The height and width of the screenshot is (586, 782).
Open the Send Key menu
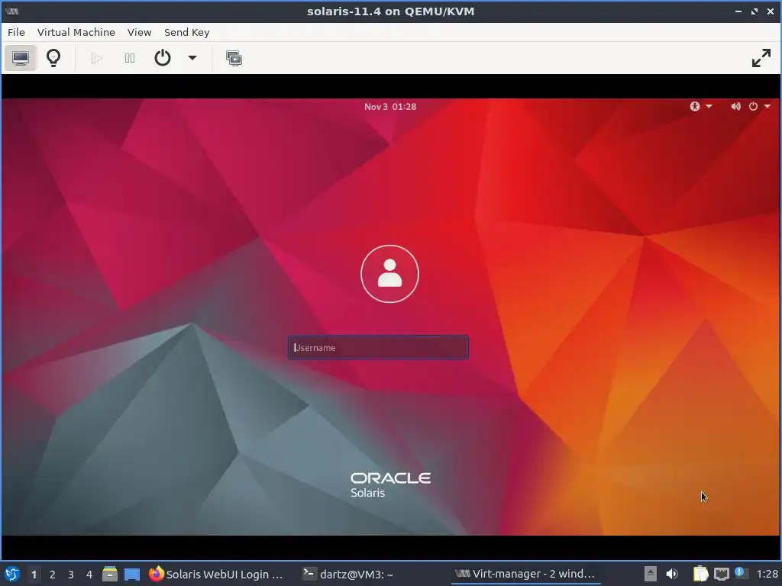click(x=186, y=32)
